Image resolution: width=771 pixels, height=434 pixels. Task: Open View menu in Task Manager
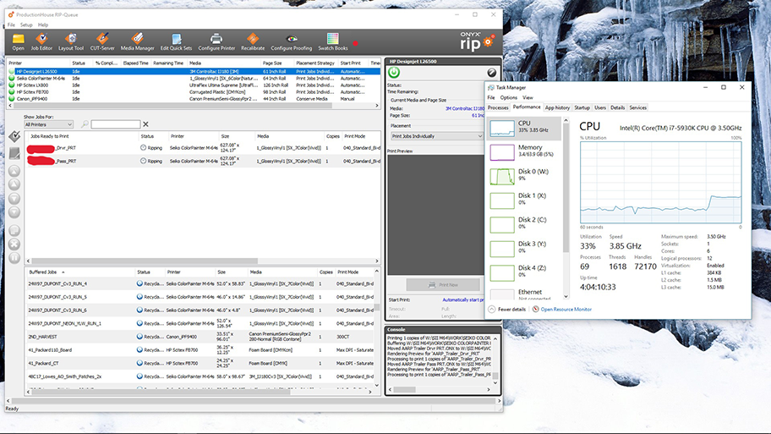pos(528,97)
